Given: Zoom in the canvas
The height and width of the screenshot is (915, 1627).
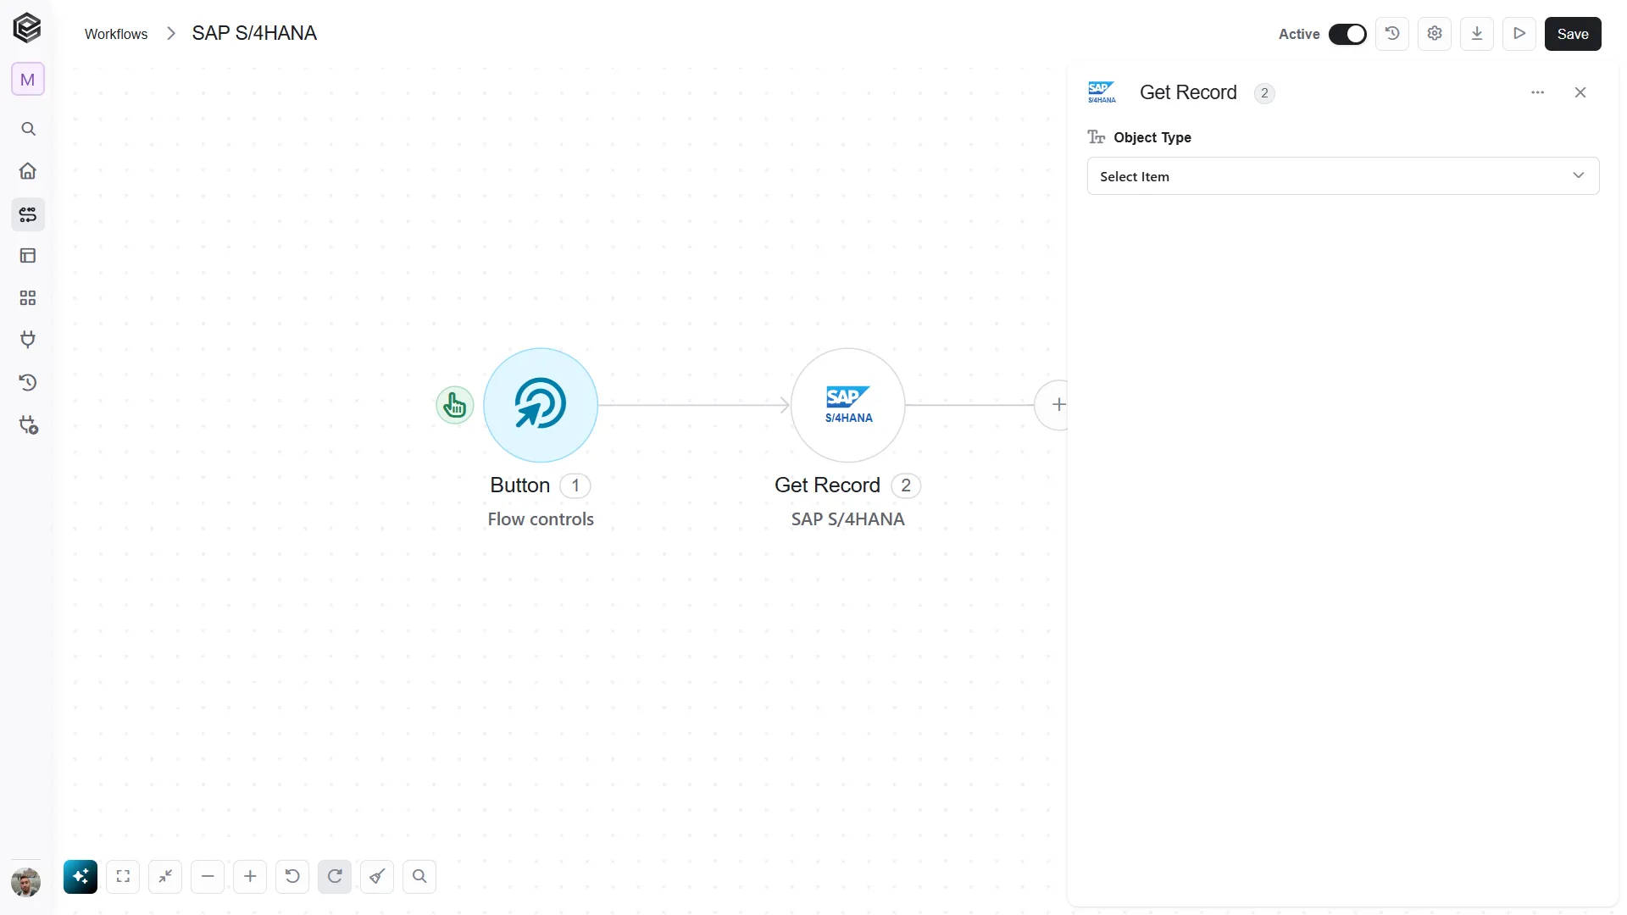Looking at the screenshot, I should click(x=250, y=877).
